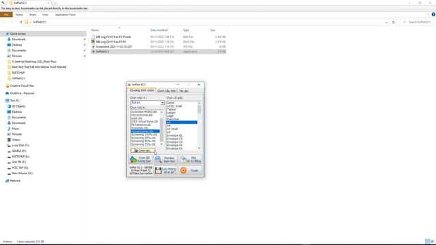Screen dimensions: 436x245
Task: Sort files by Date modified column
Action: (x=159, y=30)
